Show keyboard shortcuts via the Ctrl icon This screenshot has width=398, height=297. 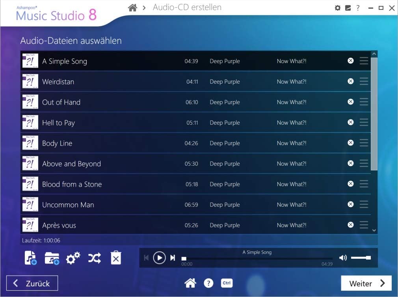227,283
